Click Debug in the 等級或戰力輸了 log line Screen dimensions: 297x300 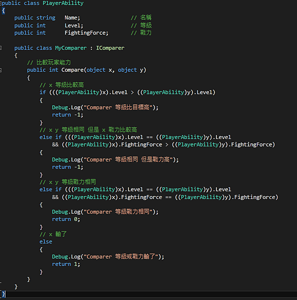tap(60, 256)
